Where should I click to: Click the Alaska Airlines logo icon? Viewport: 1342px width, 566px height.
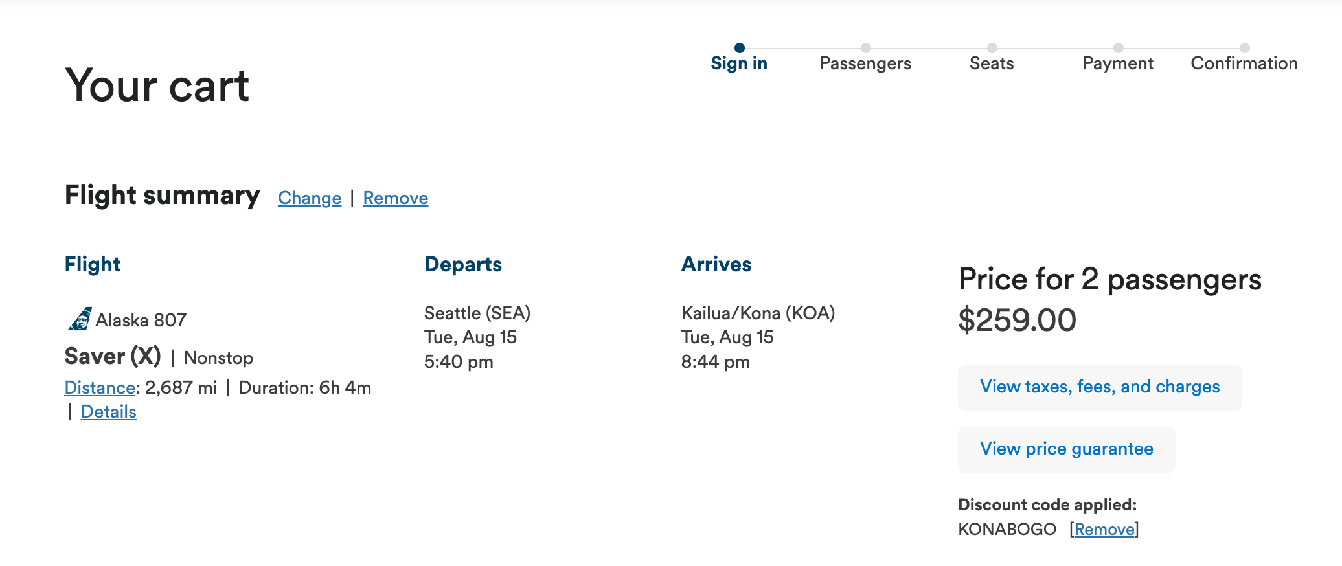80,319
